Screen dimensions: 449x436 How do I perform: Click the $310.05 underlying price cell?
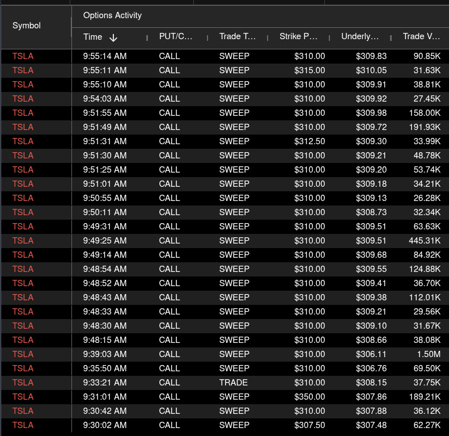371,70
